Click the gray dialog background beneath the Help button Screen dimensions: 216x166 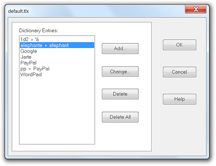coord(179,128)
